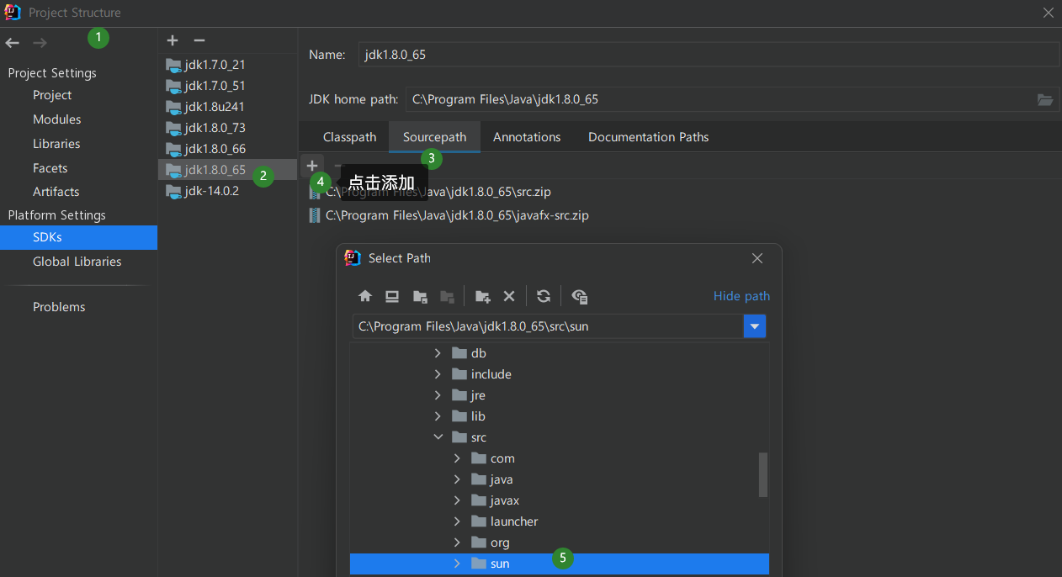Image resolution: width=1062 pixels, height=577 pixels.
Task: Add new SDK with plus icon
Action: [x=173, y=40]
